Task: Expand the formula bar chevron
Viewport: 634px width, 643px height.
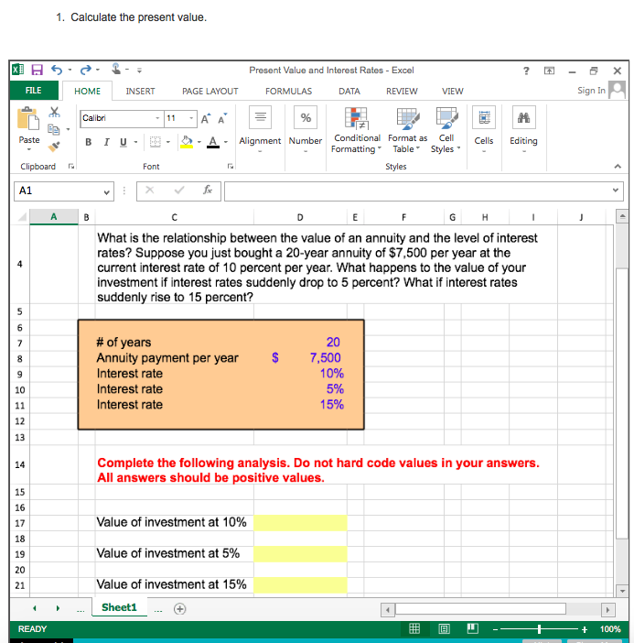Action: point(615,191)
